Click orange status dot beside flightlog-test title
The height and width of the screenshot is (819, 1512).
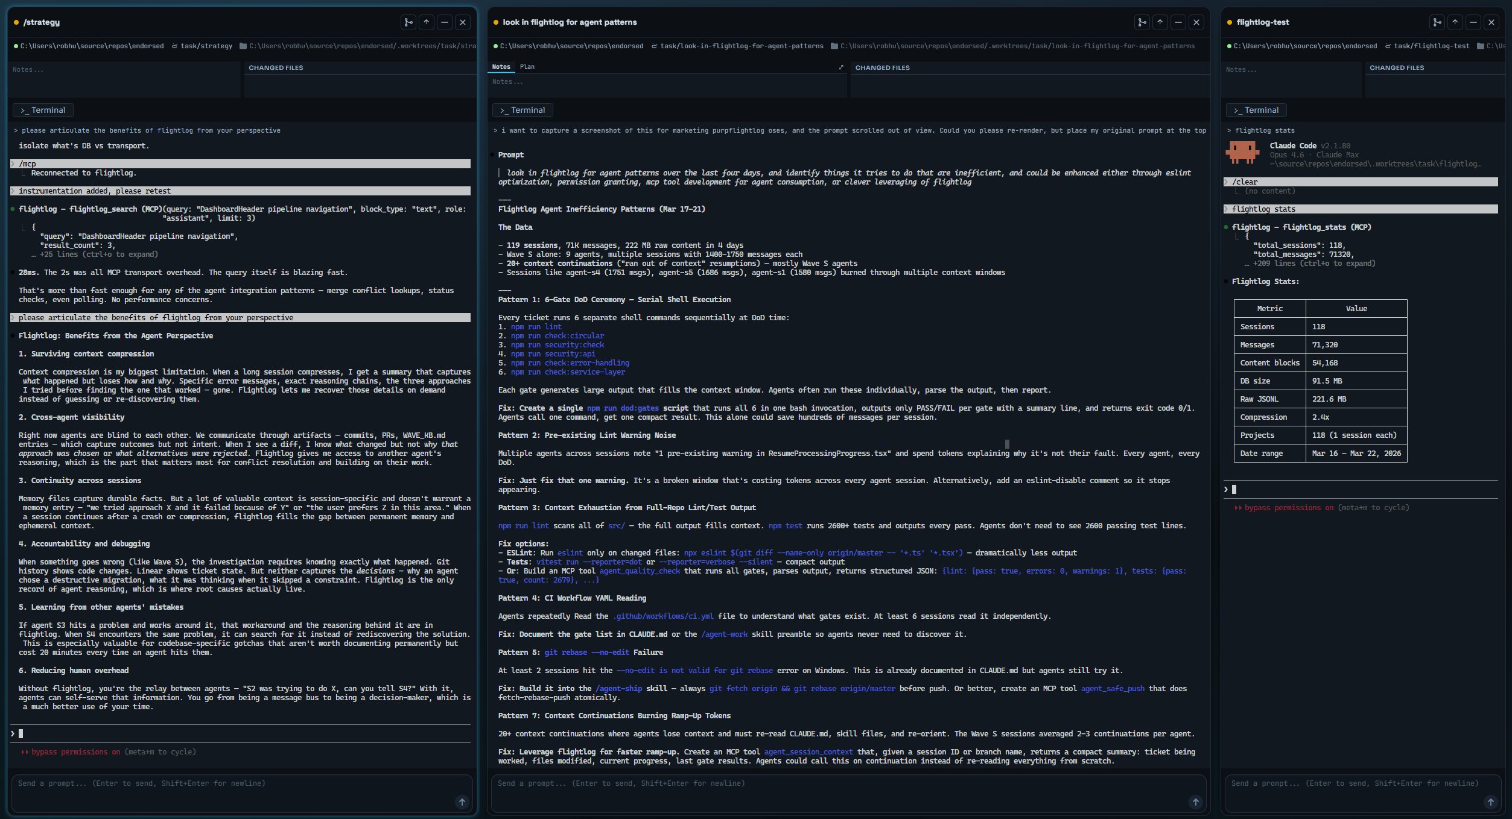pyautogui.click(x=1230, y=22)
